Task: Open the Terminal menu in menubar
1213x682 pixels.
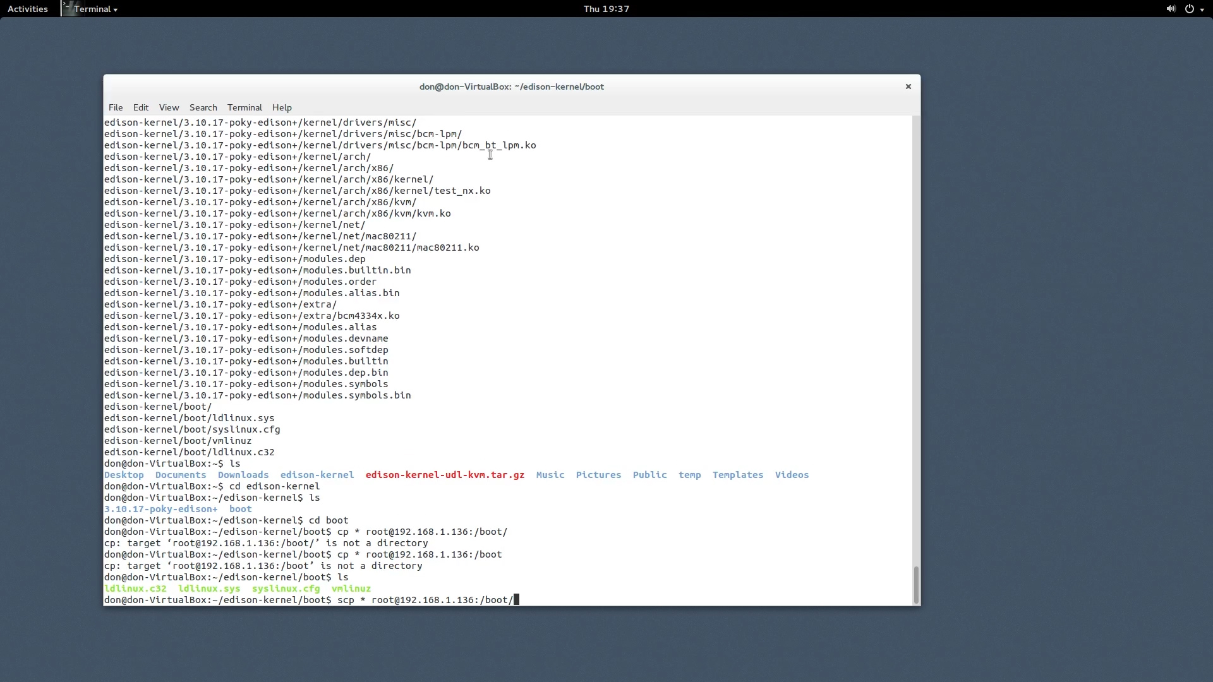Action: (x=244, y=107)
